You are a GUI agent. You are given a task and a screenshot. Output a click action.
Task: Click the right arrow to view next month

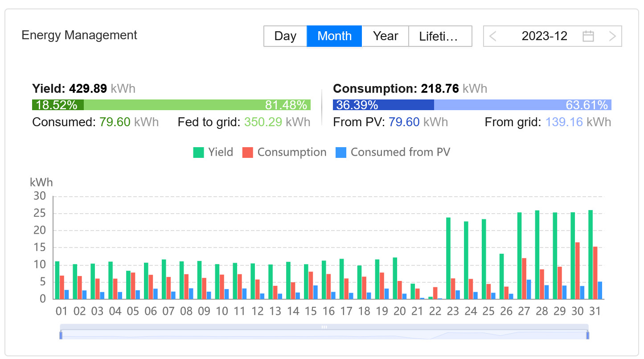(612, 36)
